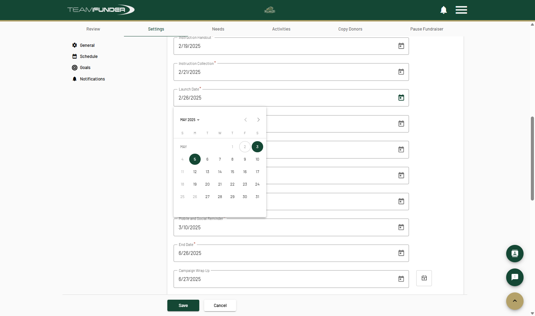Open calendar for End Date field
This screenshot has width=535, height=316.
point(401,253)
